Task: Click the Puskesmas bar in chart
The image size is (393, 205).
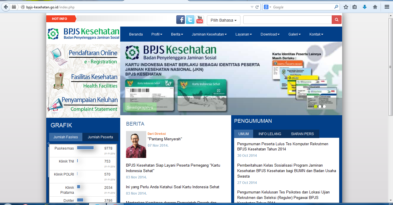Action: [x=86, y=148]
